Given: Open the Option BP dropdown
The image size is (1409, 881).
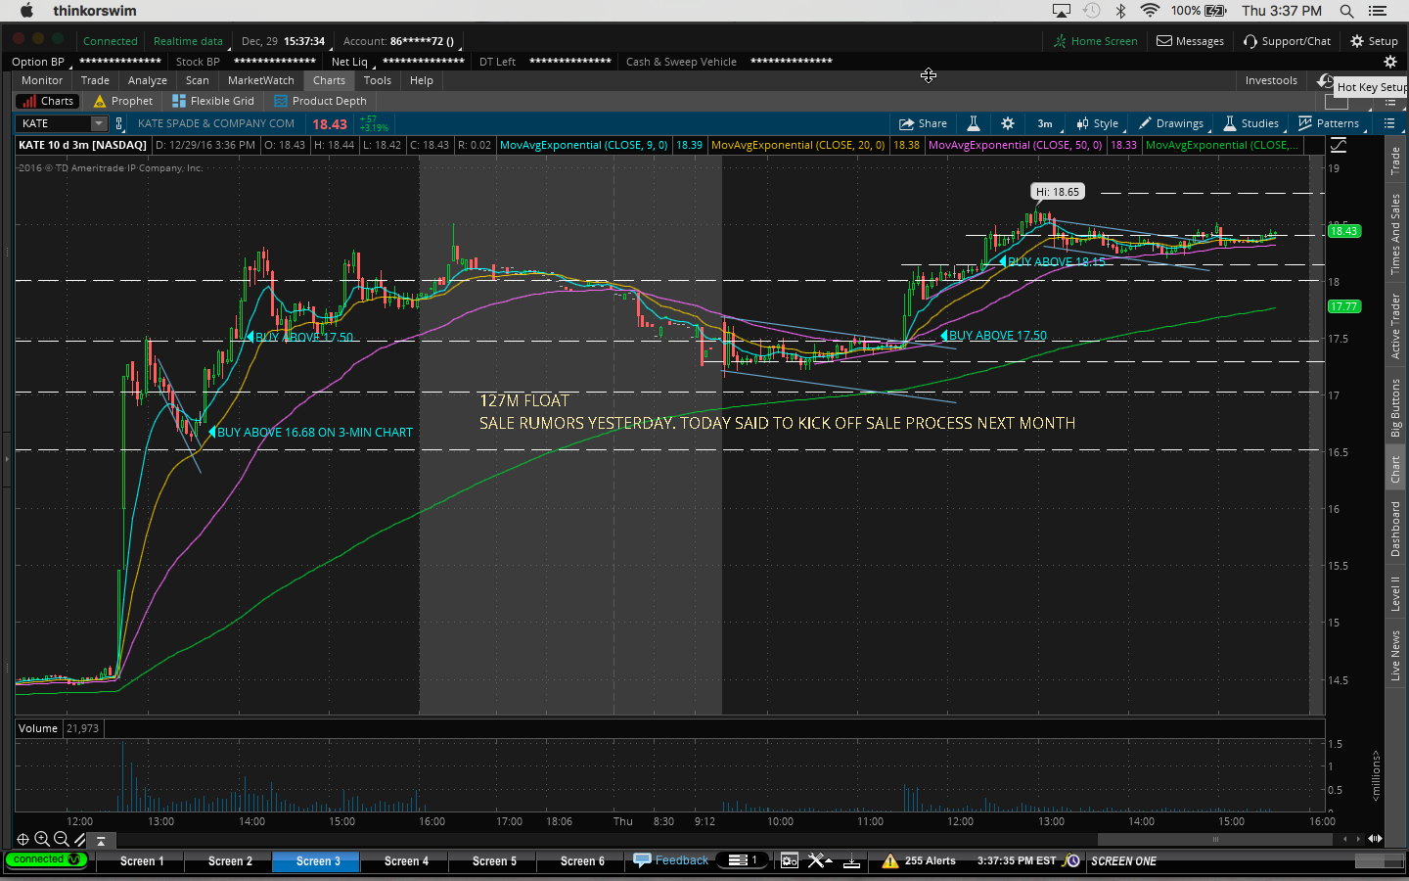Looking at the screenshot, I should click(x=41, y=62).
